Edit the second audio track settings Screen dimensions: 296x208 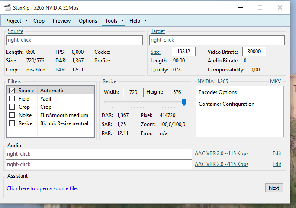(277, 164)
